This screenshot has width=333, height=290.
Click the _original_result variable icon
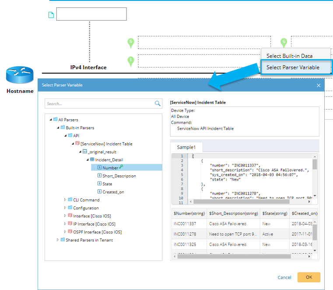(85, 152)
